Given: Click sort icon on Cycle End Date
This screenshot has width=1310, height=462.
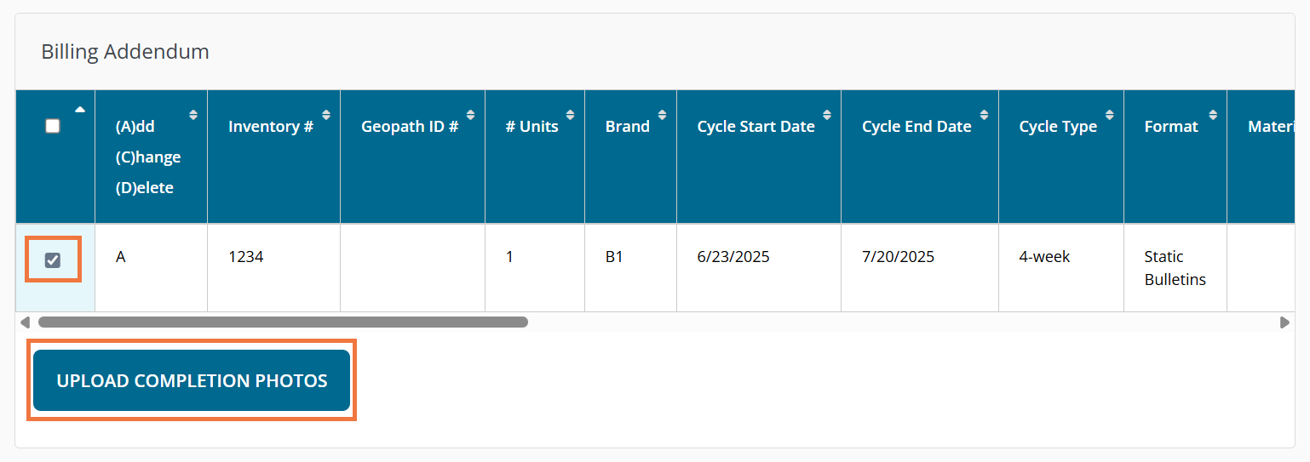Looking at the screenshot, I should tap(985, 114).
